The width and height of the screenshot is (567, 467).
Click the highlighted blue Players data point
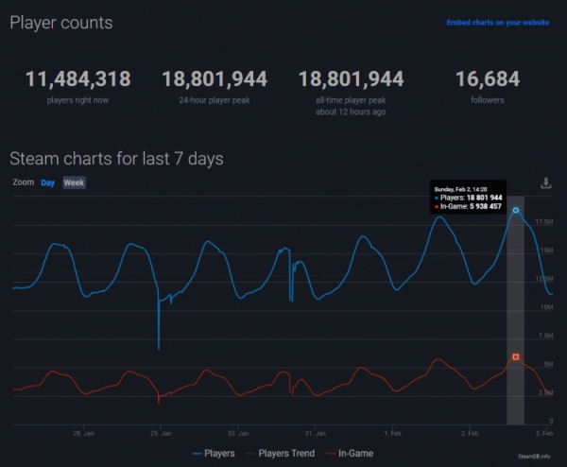(x=515, y=210)
